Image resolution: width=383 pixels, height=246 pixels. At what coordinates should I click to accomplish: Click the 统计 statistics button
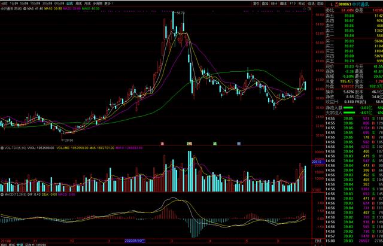point(274,4)
